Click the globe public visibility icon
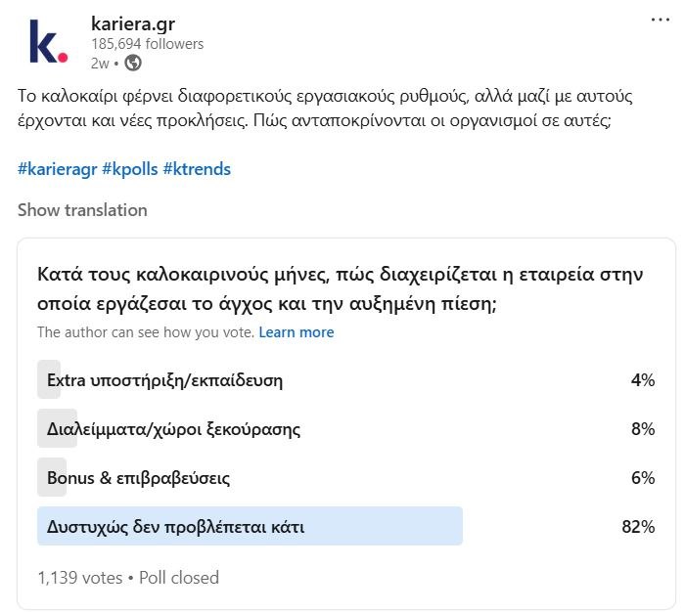 tap(133, 64)
